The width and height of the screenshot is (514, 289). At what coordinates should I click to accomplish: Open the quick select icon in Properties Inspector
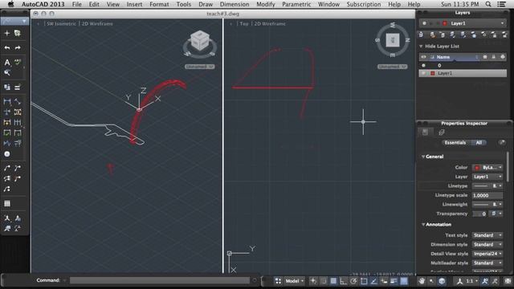pyautogui.click(x=501, y=143)
